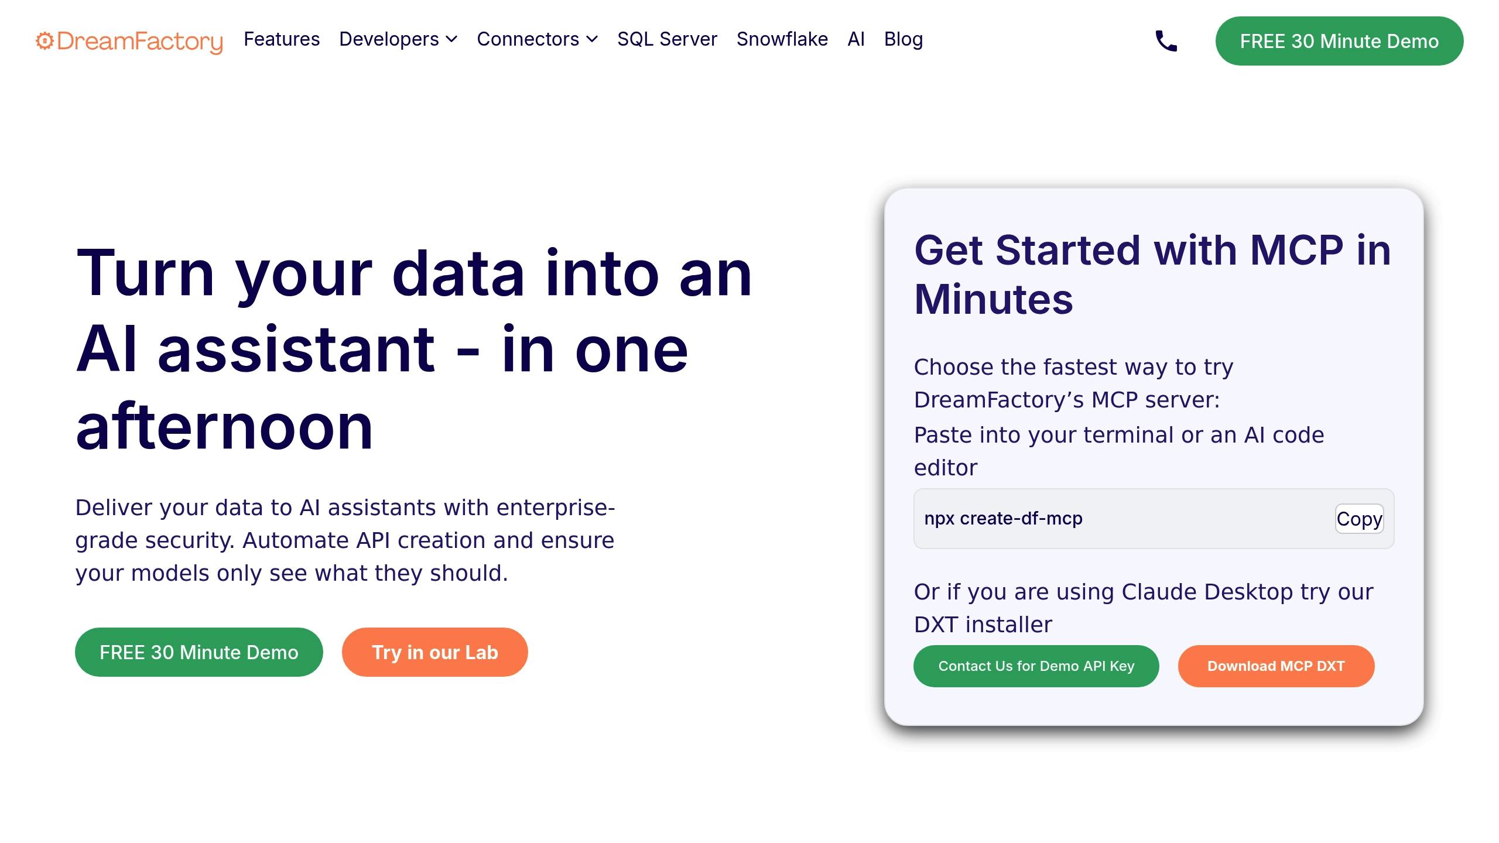Click the npx create-df-mcp command text

point(1003,519)
